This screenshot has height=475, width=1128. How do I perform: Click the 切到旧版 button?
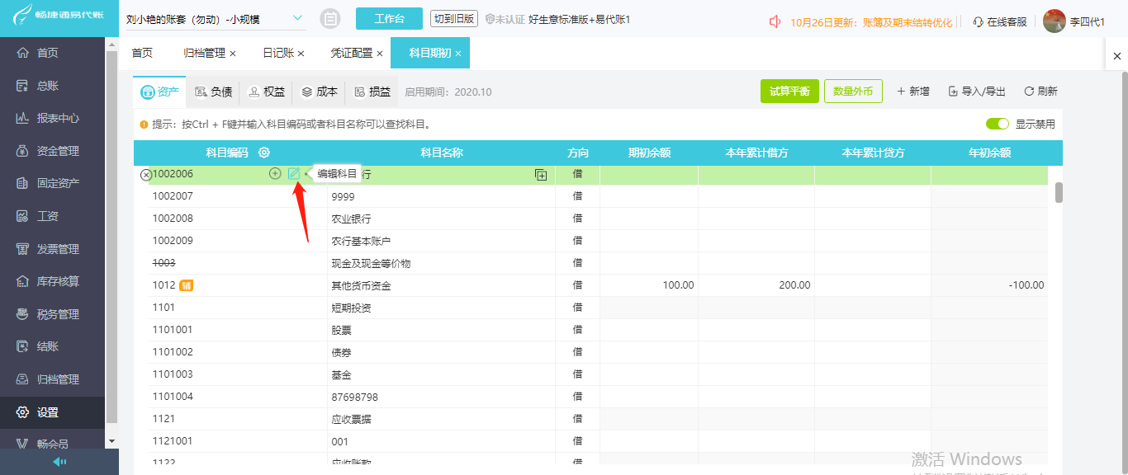pos(453,19)
